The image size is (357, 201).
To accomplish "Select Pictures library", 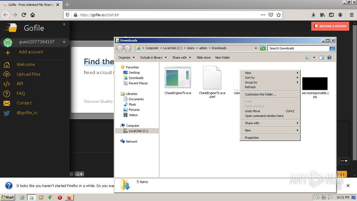I will tap(134, 110).
